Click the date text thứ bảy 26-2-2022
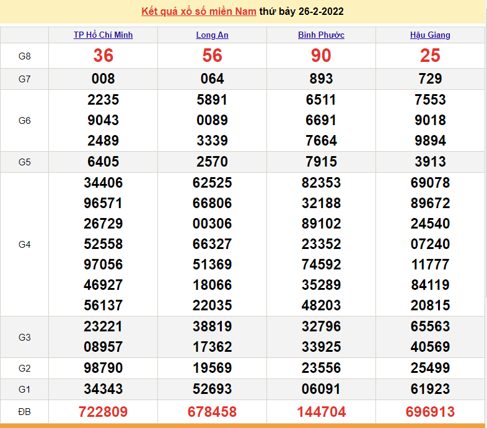The image size is (487, 428). click(x=302, y=12)
